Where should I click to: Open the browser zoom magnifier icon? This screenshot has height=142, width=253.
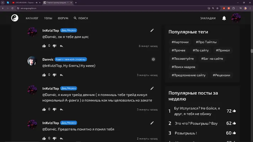tap(213, 8)
